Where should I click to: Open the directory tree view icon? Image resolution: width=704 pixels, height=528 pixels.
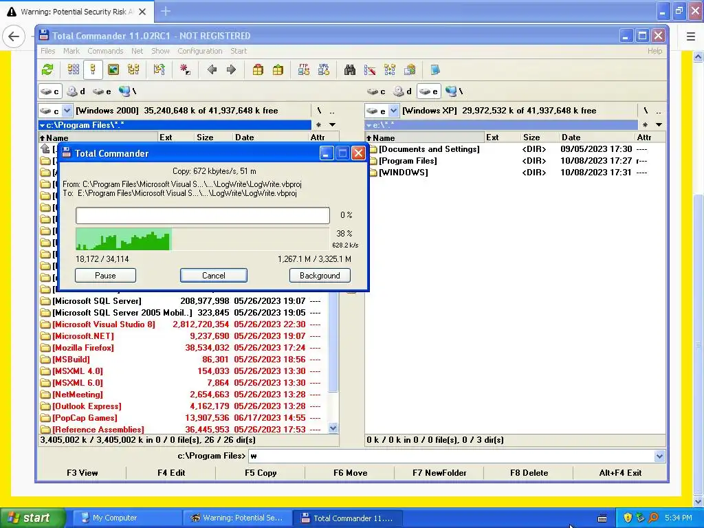click(133, 69)
